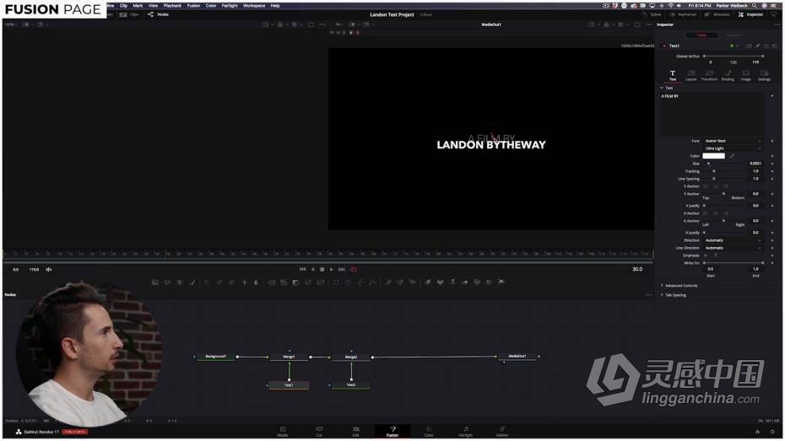
Task: Open the Fusion menu
Action: [x=194, y=6]
